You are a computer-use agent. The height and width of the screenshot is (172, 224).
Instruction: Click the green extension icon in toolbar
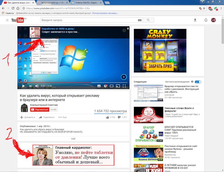216,8
